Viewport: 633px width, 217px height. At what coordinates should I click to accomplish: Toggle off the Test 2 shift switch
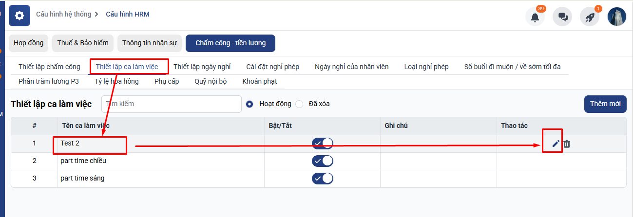322,143
